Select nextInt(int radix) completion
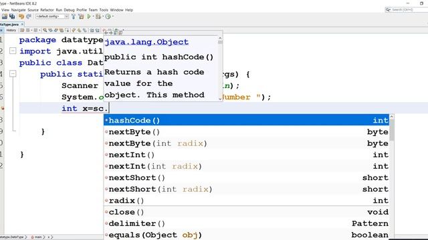The height and width of the screenshot is (240, 428). tap(247, 166)
